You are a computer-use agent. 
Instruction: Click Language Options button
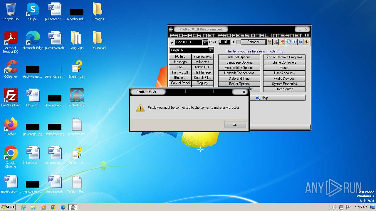coord(239,62)
